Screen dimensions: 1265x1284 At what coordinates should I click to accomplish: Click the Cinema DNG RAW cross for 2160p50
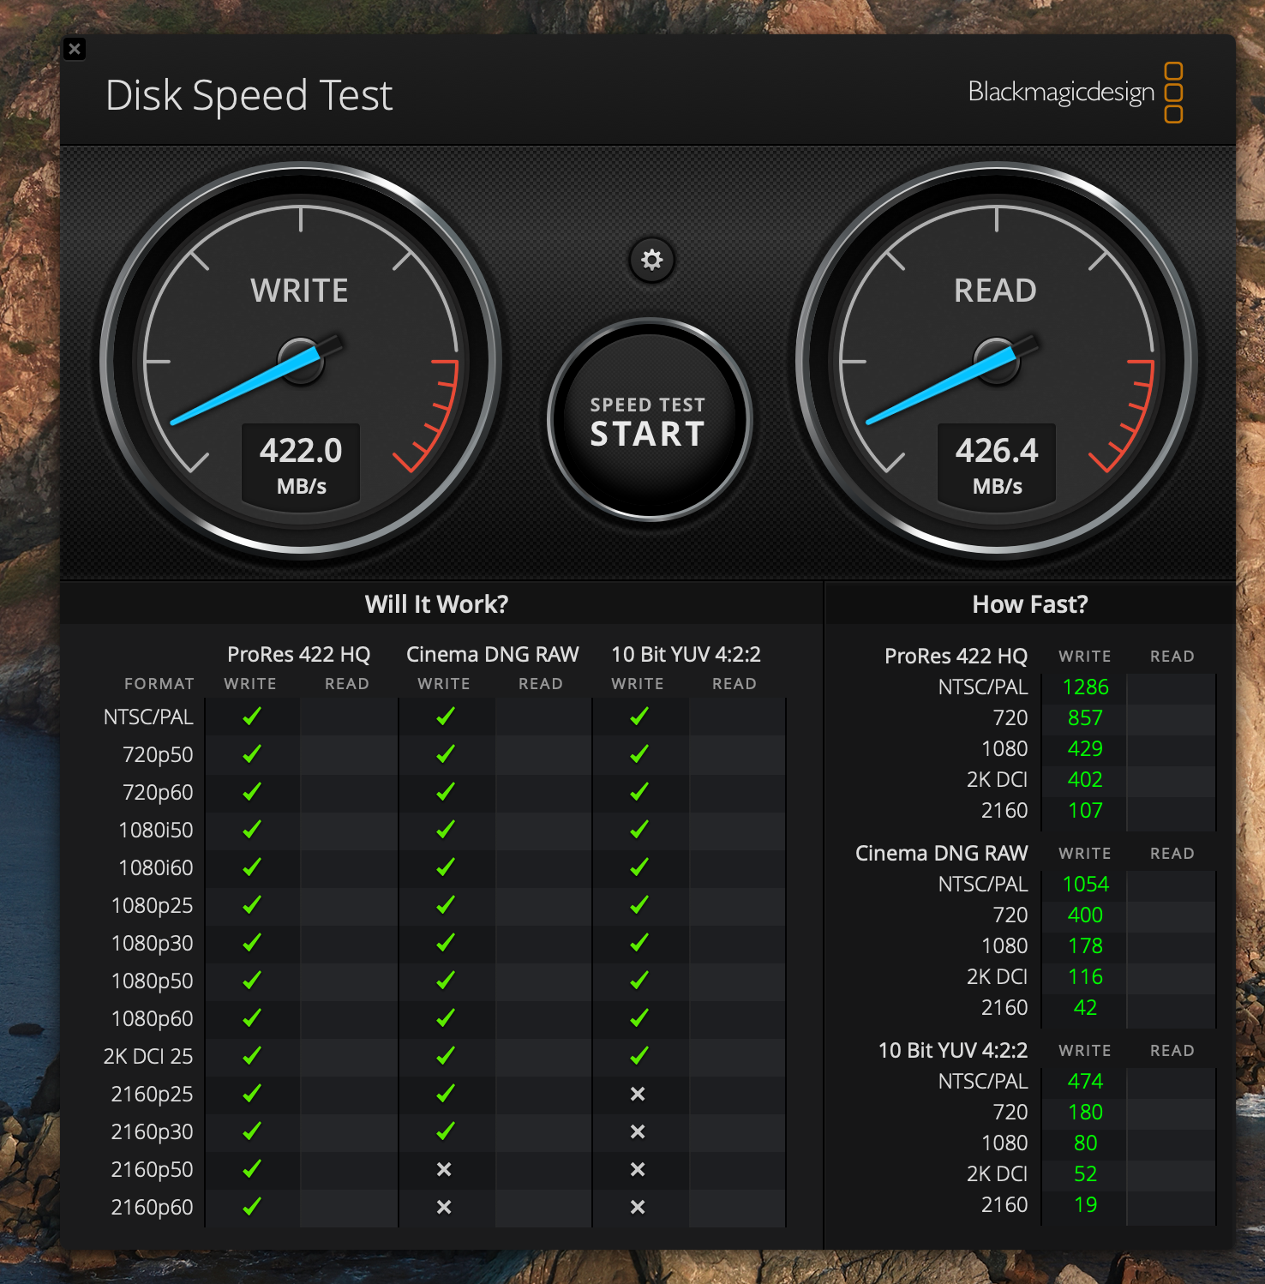(444, 1169)
